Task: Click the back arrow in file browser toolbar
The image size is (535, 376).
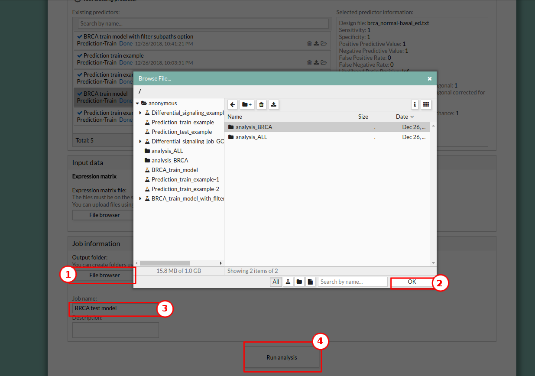Action: point(233,104)
